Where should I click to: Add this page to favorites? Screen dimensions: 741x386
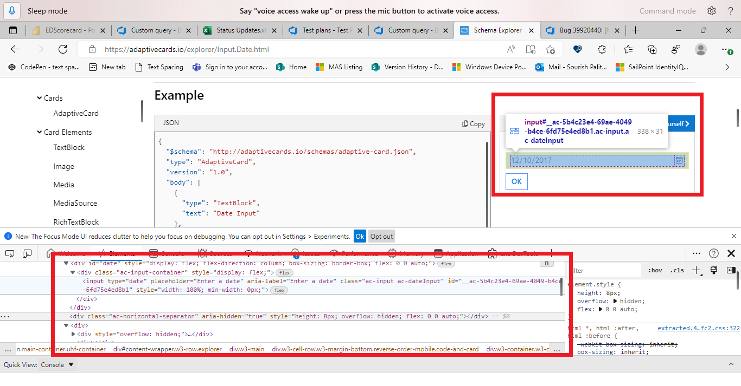(x=550, y=49)
